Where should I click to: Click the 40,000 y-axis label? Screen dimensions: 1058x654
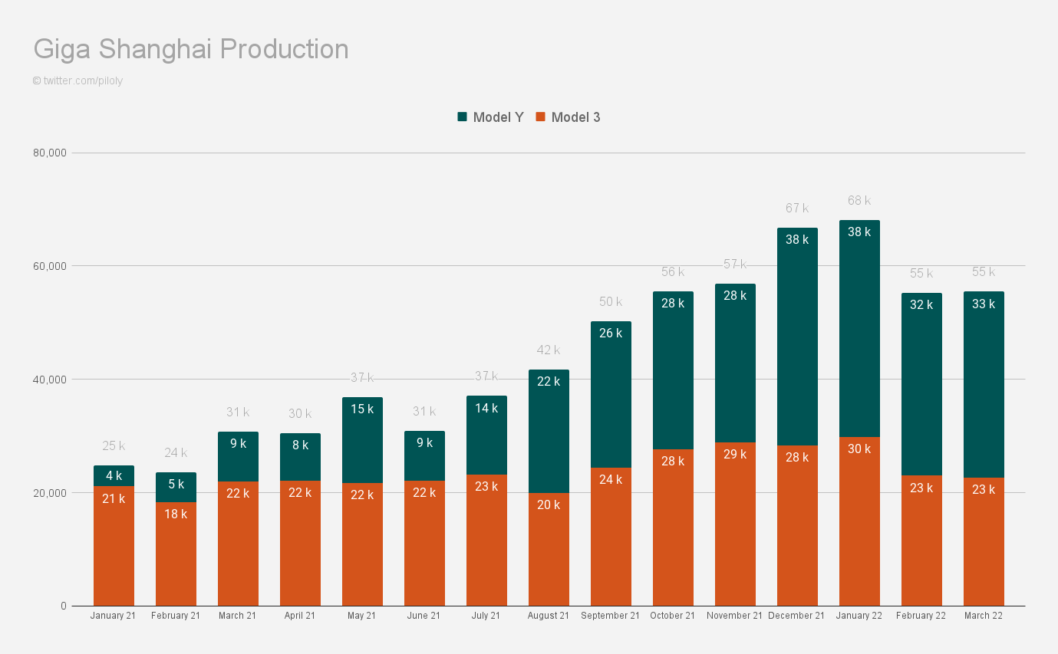click(50, 380)
